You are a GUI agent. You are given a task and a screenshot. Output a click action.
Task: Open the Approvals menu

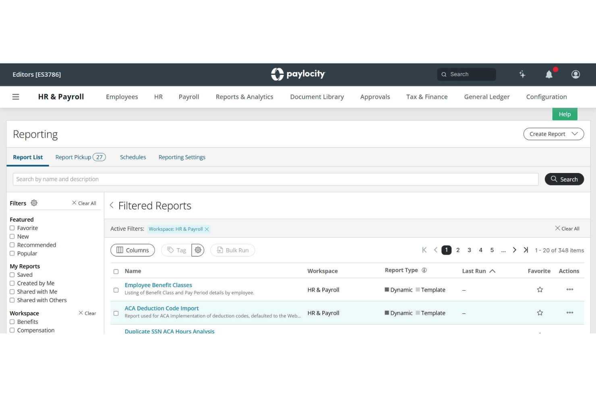click(375, 97)
